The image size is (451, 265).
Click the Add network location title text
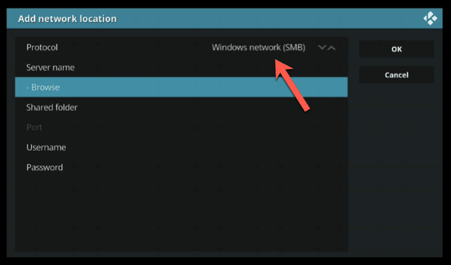(67, 19)
